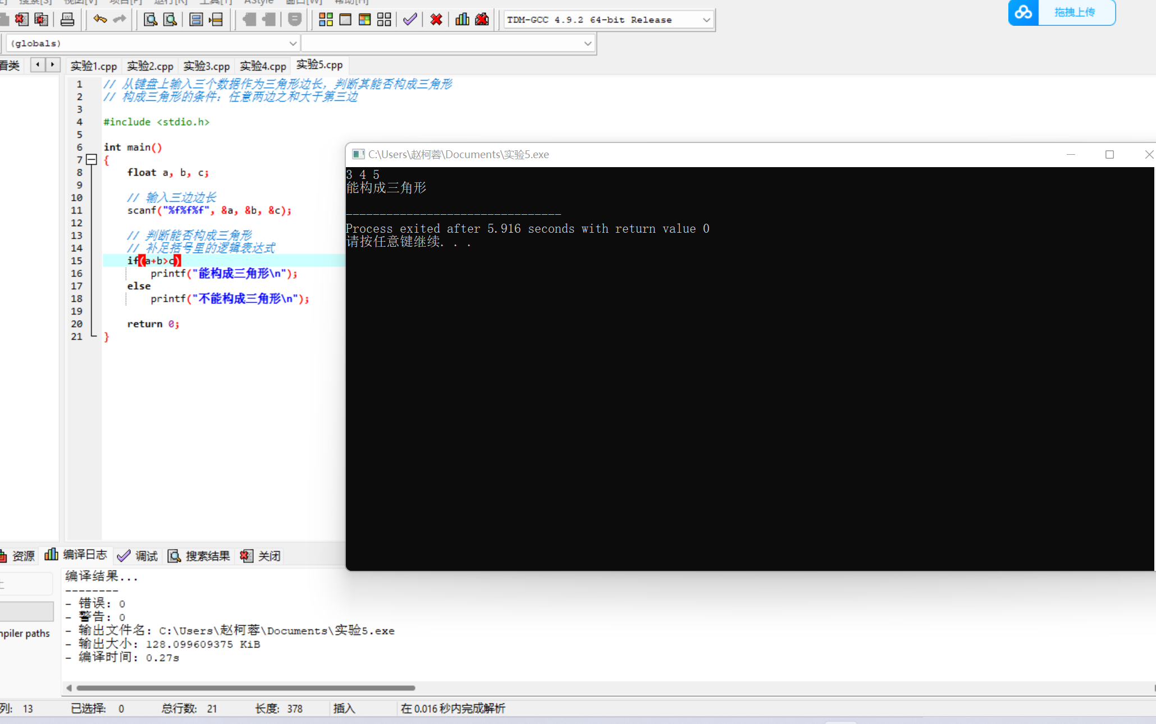This screenshot has height=724, width=1156.
Task: Click the purple checkmark Debug icon
Action: [410, 20]
